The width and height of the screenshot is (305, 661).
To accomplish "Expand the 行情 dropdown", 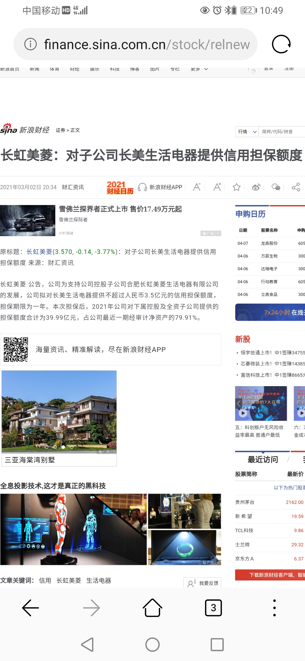I will (247, 132).
